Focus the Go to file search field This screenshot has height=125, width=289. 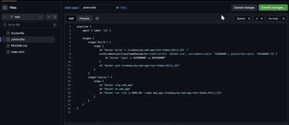30,25
